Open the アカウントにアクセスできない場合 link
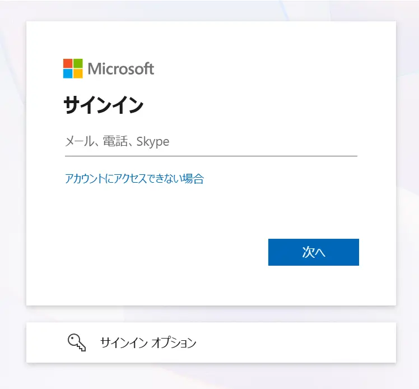419x389 pixels. click(x=134, y=179)
